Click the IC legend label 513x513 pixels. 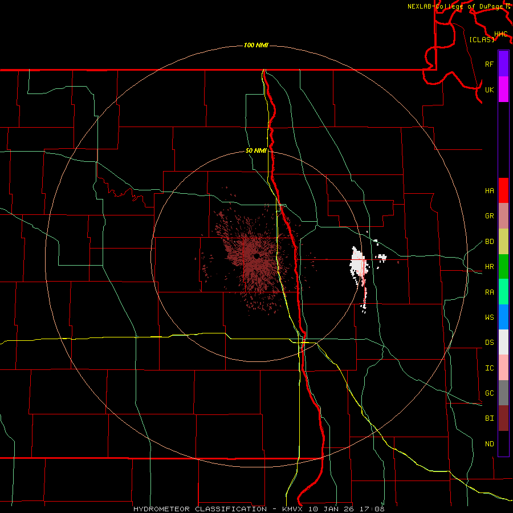click(489, 368)
